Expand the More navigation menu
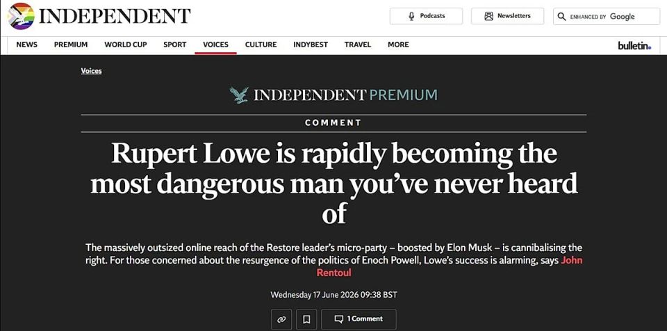Image resolution: width=667 pixels, height=331 pixels. click(398, 45)
